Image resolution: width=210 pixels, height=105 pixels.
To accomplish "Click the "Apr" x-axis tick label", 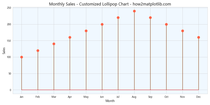I will pos(70,96).
